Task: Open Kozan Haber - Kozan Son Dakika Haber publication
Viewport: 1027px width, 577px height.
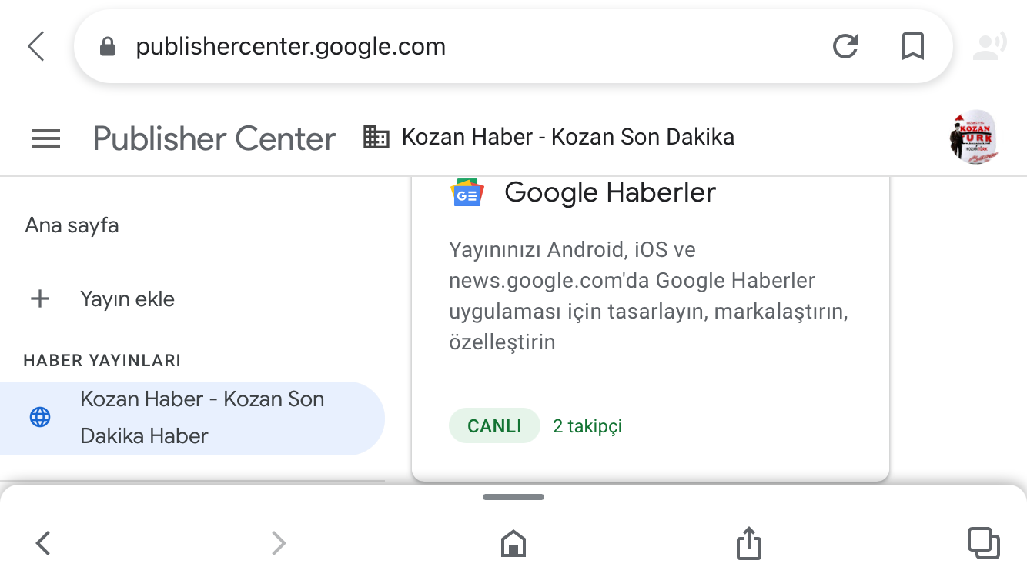Action: click(x=192, y=418)
